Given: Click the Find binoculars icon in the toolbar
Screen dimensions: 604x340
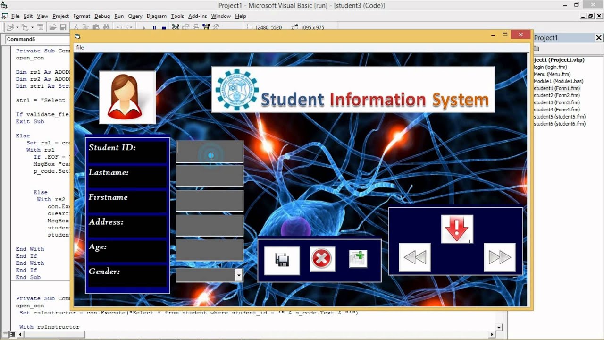Looking at the screenshot, I should (x=106, y=27).
